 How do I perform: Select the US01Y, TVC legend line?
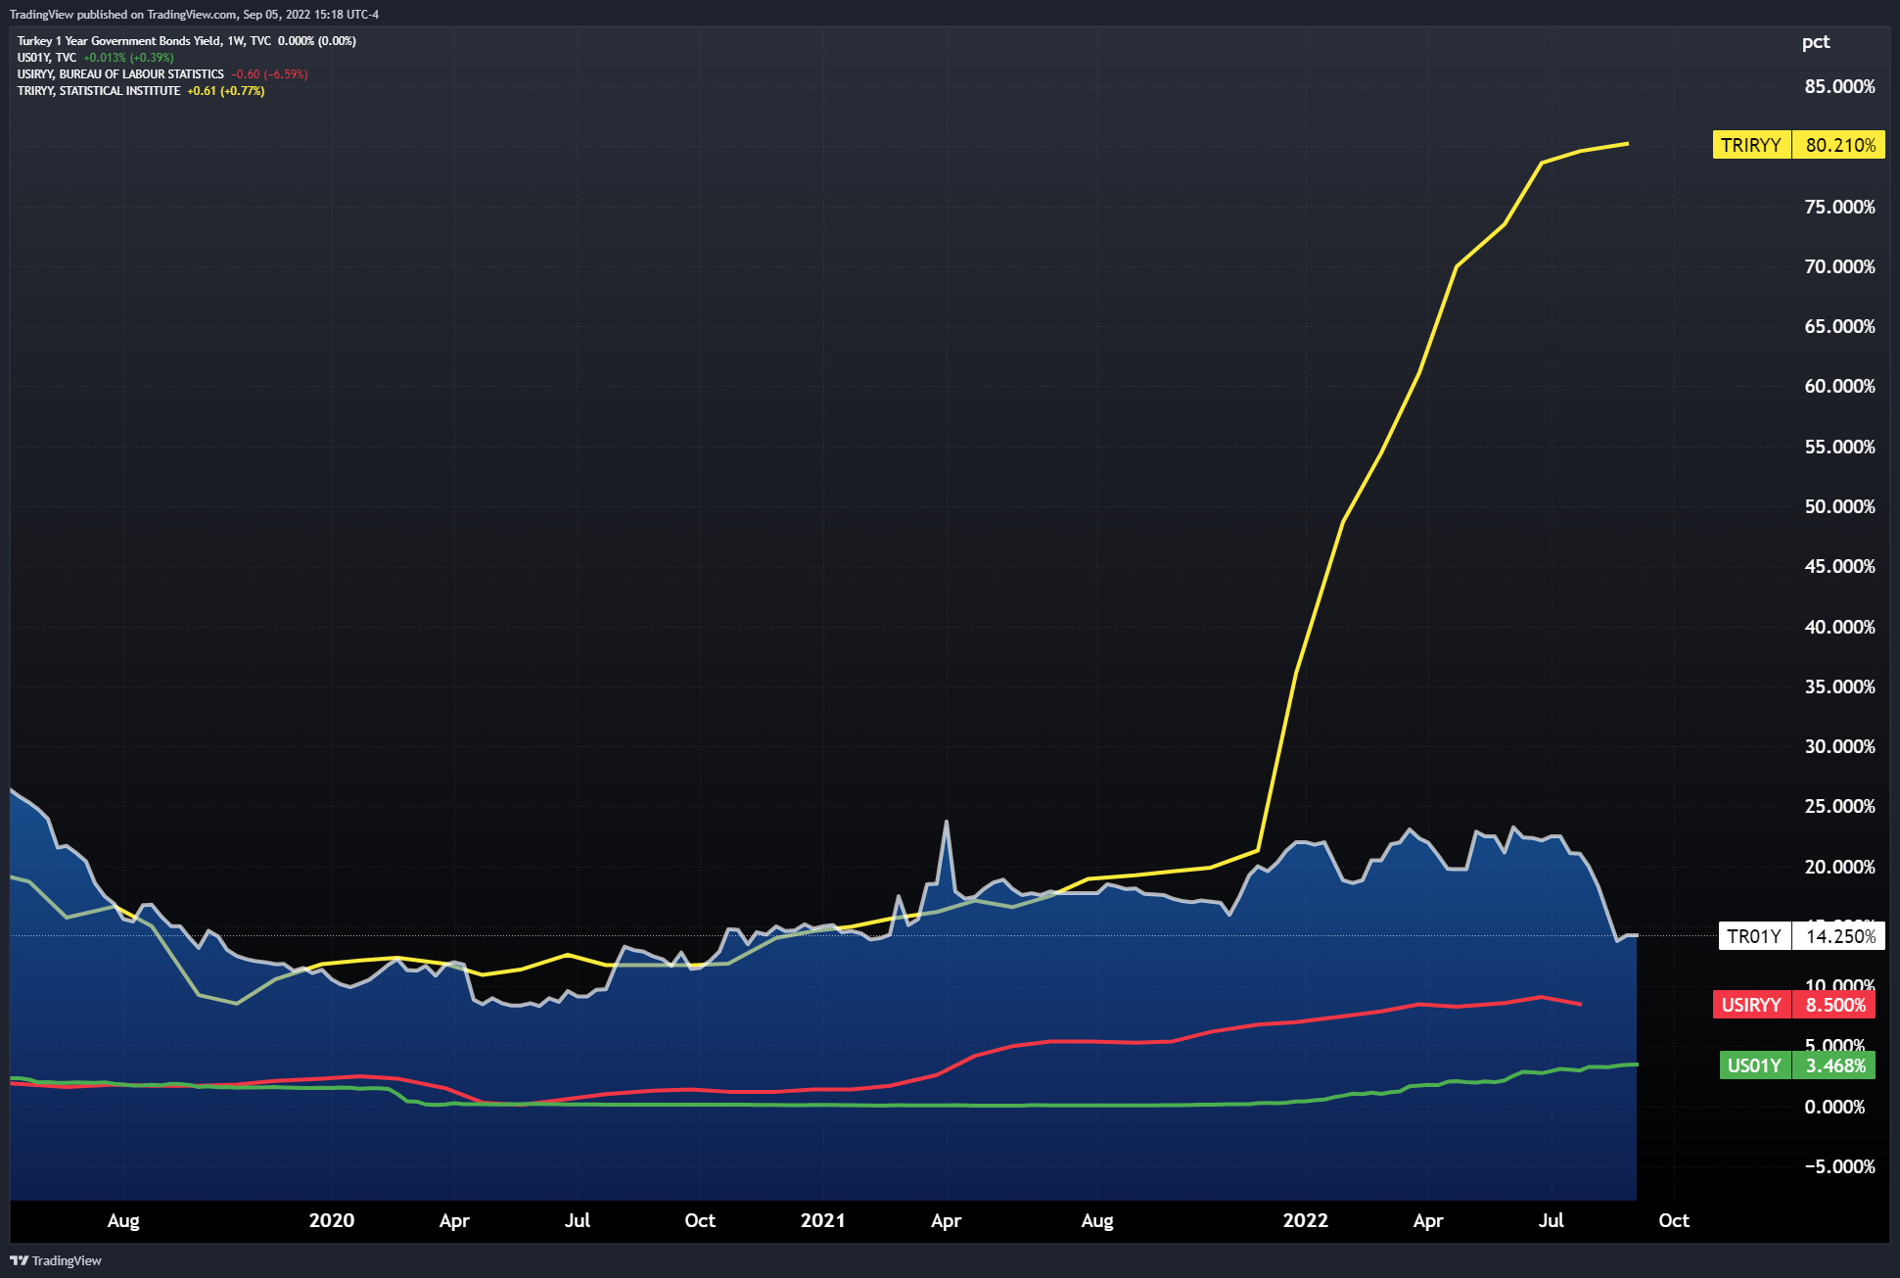point(95,58)
